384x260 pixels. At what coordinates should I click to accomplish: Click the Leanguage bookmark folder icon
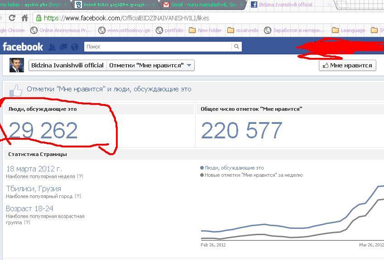(x=335, y=30)
